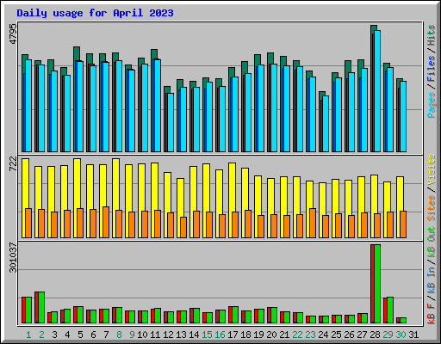This screenshot has height=344, width=441.
Task: Click day 9 on the x-axis
Action: (132, 335)
